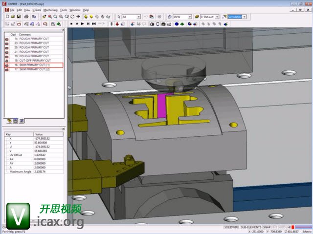Click the Open file folder icon
This screenshot has width=313, height=234.
(x=13, y=17)
